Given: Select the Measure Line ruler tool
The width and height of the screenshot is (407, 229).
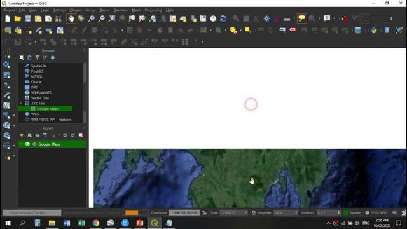Looking at the screenshot, I should [x=287, y=18].
